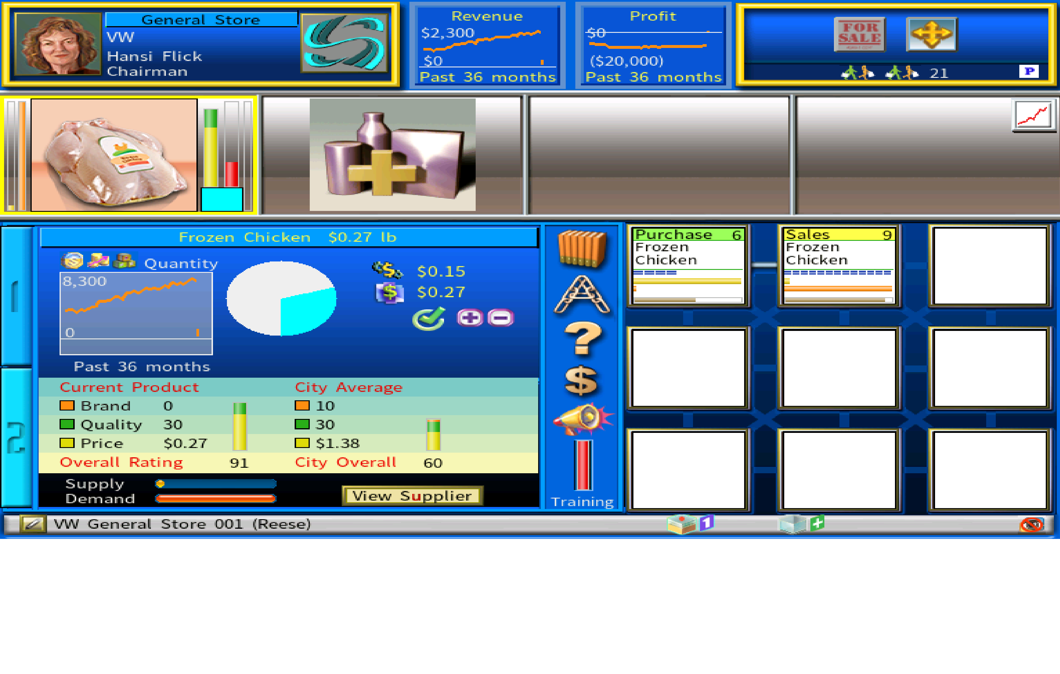This screenshot has width=1060, height=674.
Task: Click the Overall Rating 91 value
Action: 239,463
